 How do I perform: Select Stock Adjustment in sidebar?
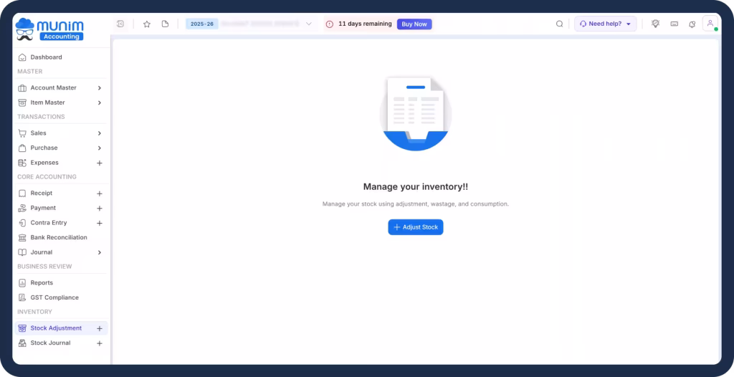point(62,328)
